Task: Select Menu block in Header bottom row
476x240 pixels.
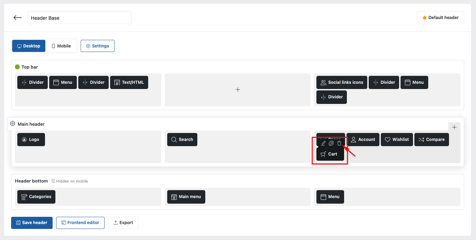Action: [x=330, y=197]
